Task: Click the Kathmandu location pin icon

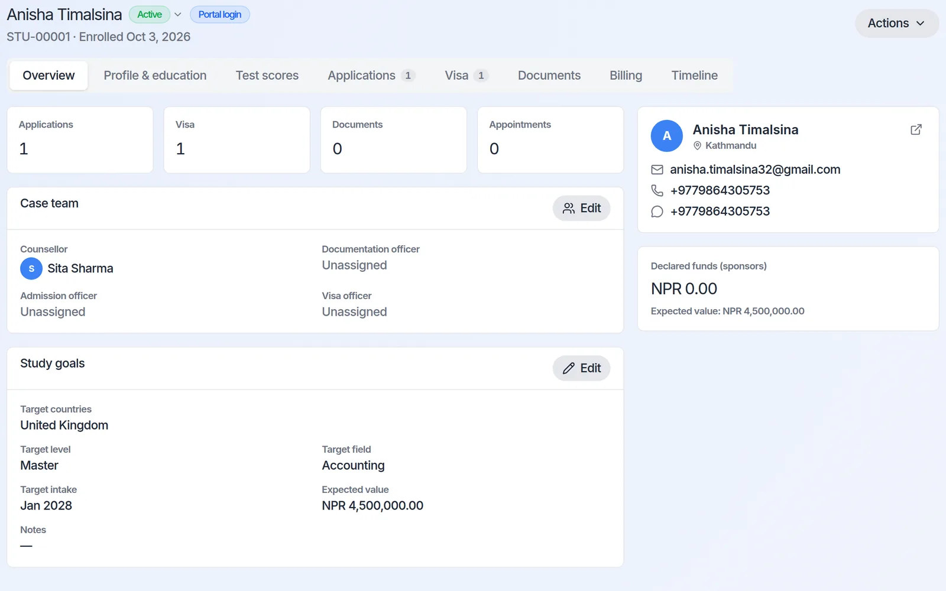Action: point(697,145)
